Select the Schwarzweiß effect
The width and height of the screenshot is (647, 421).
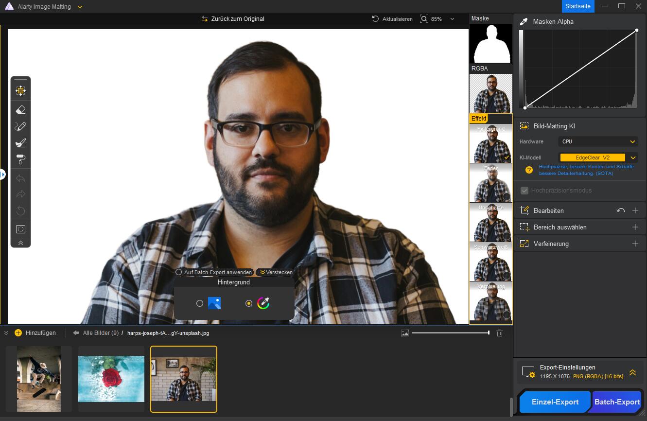point(490,263)
